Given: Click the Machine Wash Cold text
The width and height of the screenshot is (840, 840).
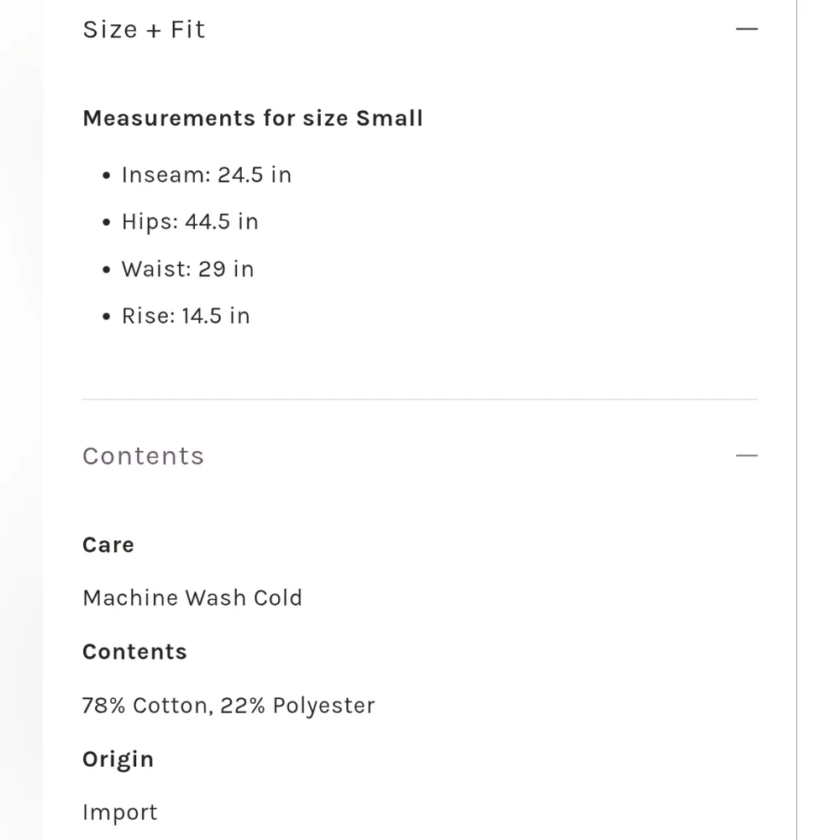Looking at the screenshot, I should (192, 598).
